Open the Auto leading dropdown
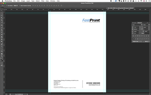 coord(149,27)
